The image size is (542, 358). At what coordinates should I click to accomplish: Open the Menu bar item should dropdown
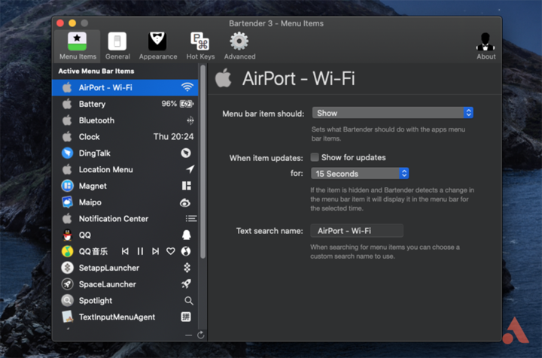click(392, 113)
